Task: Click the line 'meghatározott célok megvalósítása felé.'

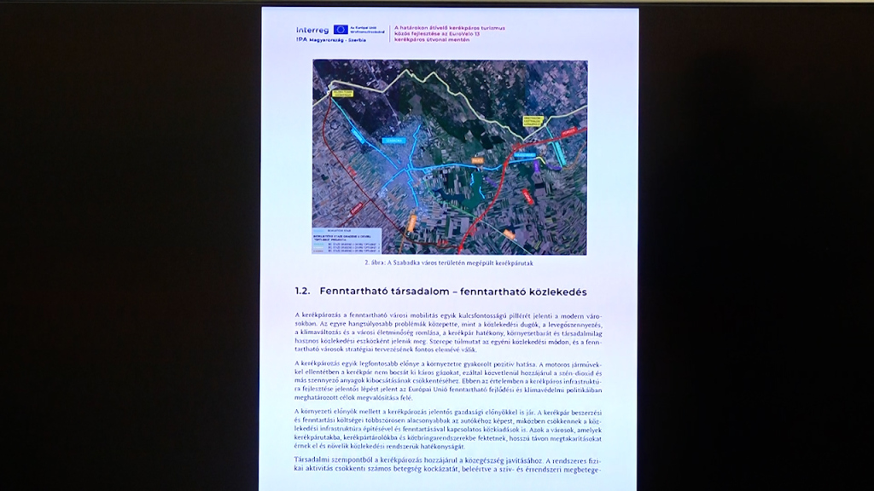Action: click(x=353, y=398)
